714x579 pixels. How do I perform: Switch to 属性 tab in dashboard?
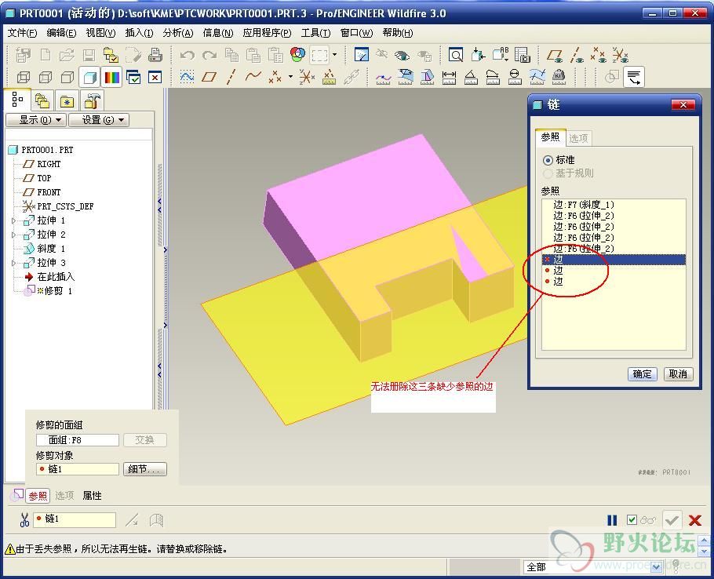coord(92,496)
